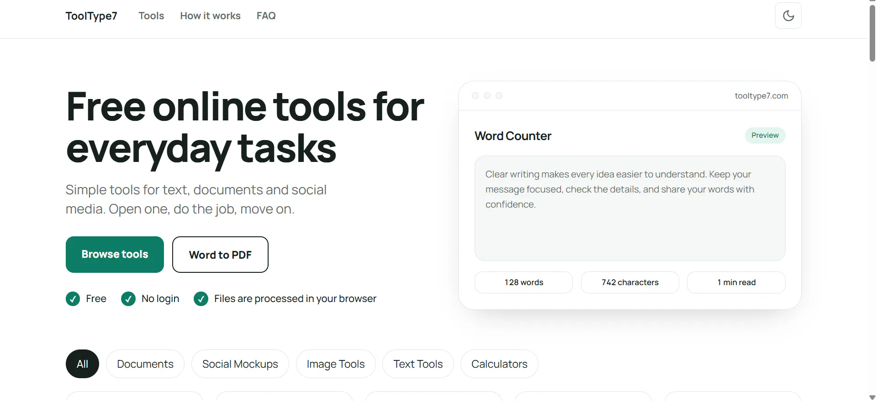The image size is (877, 401).
Task: Click the scrollbar down arrow
Action: pos(872,397)
